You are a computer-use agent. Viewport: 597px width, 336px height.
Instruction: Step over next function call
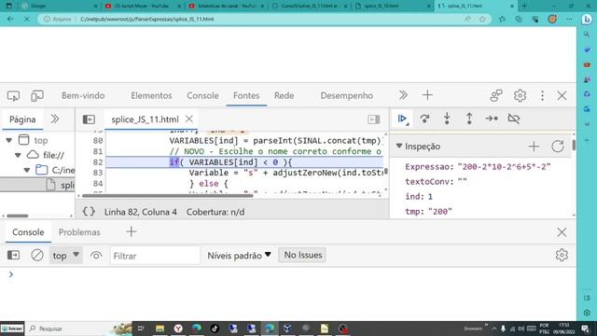(x=424, y=119)
